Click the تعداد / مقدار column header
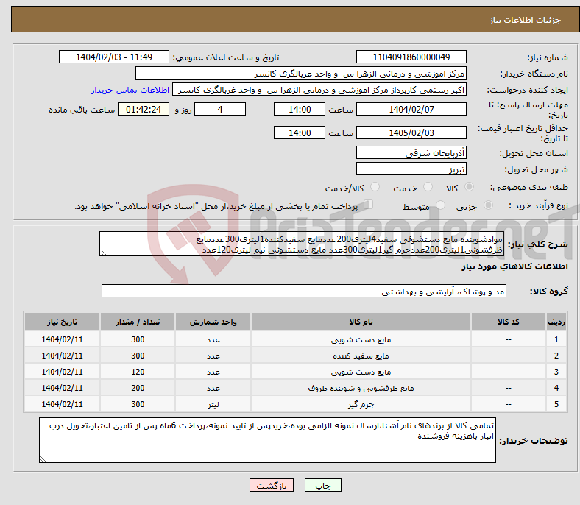Viewport: 580px width, 505px height. point(138,322)
